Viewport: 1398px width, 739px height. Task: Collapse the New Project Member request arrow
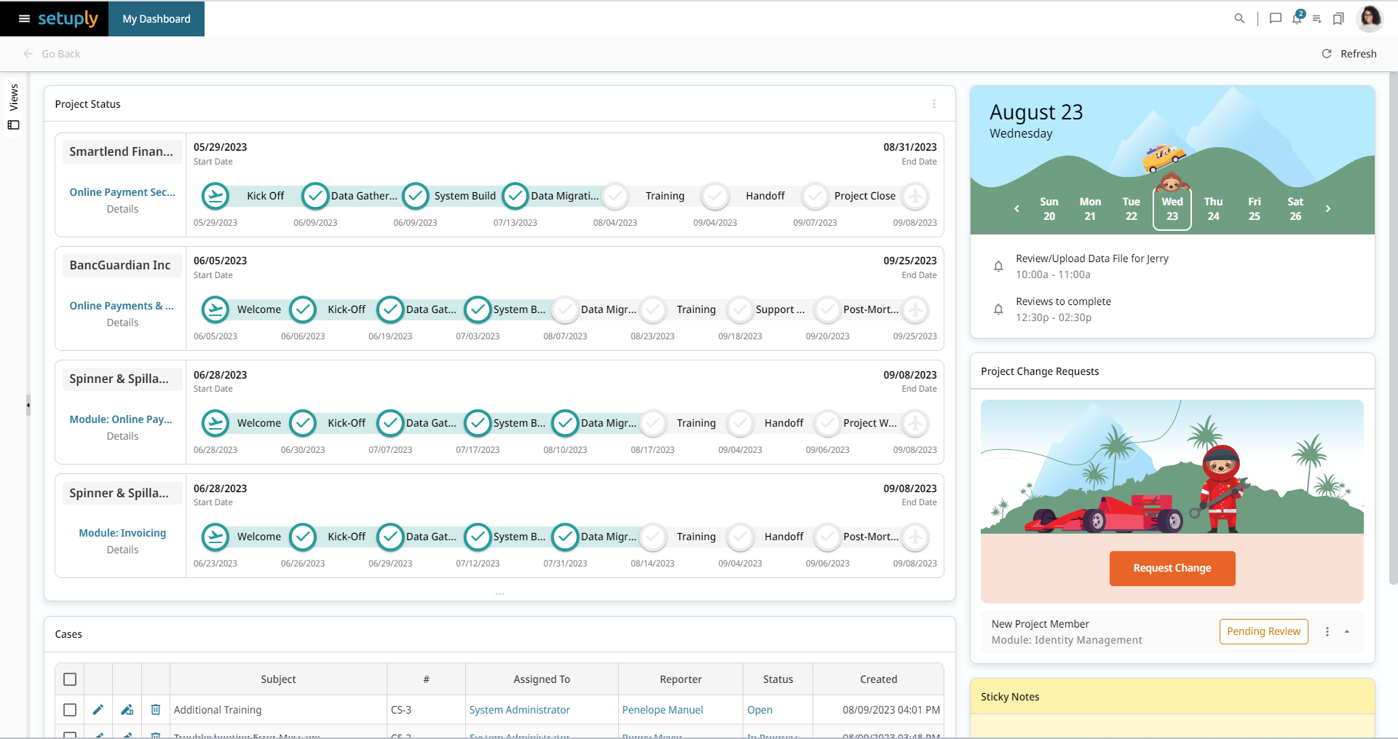click(1347, 632)
